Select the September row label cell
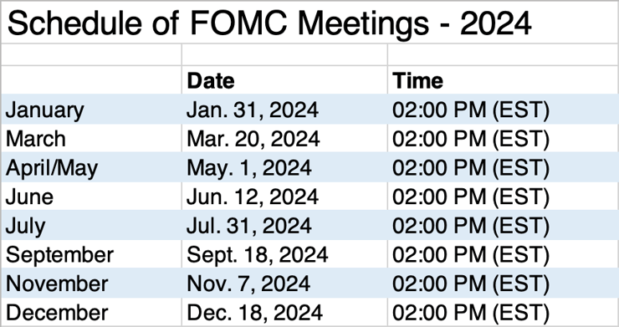This screenshot has height=327, width=619. (91, 254)
